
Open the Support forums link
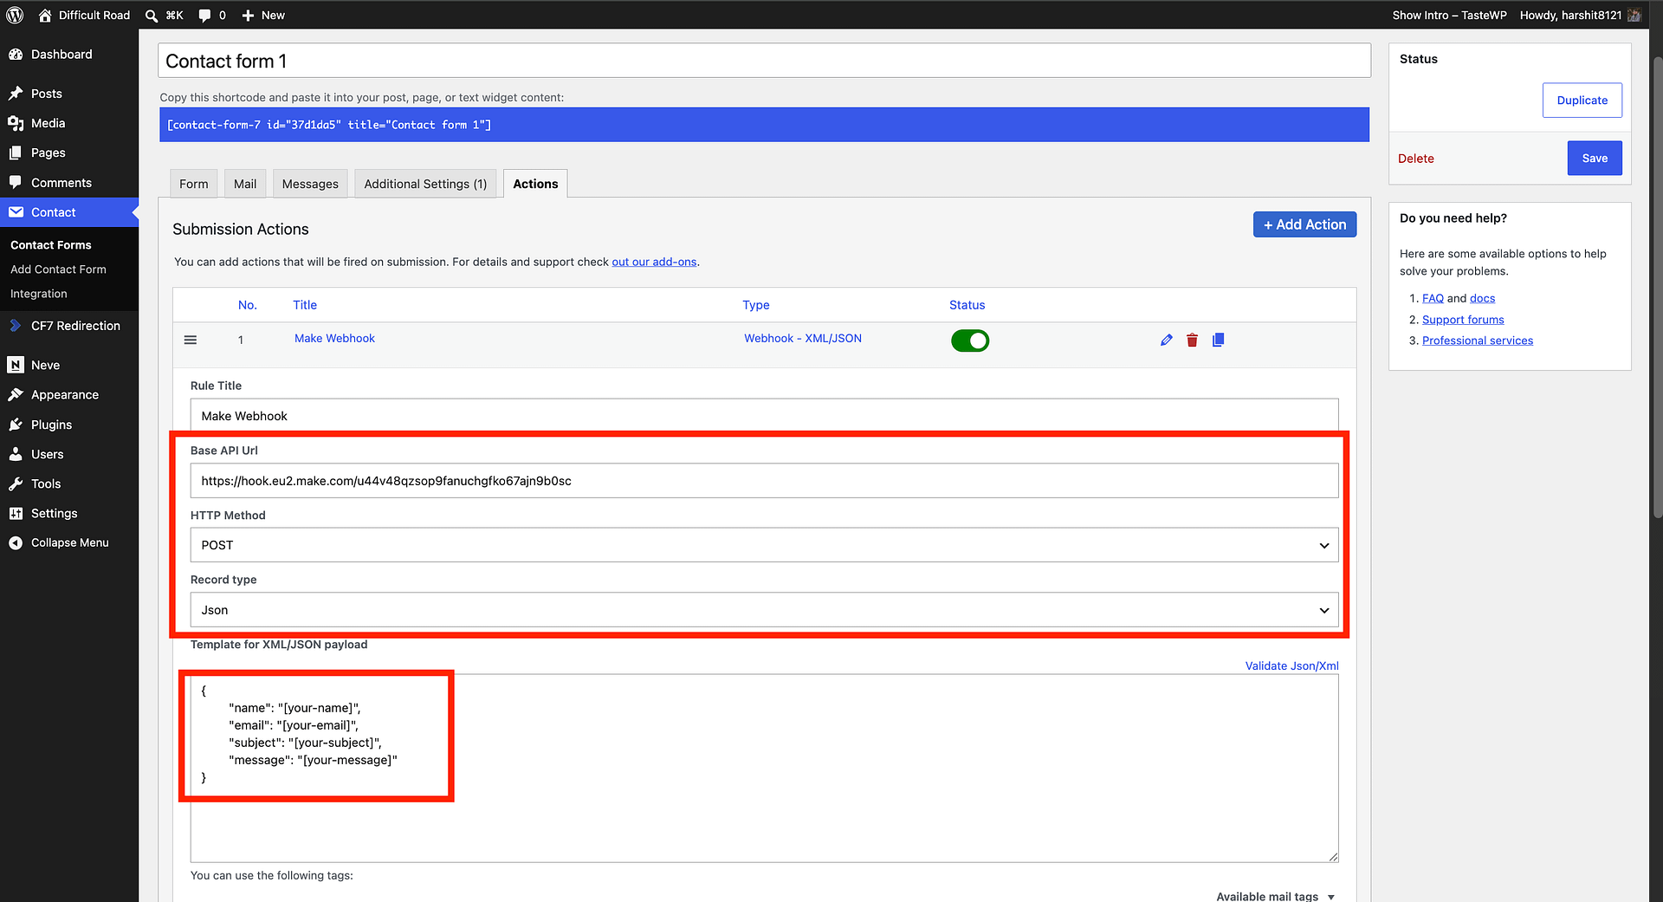coord(1463,320)
